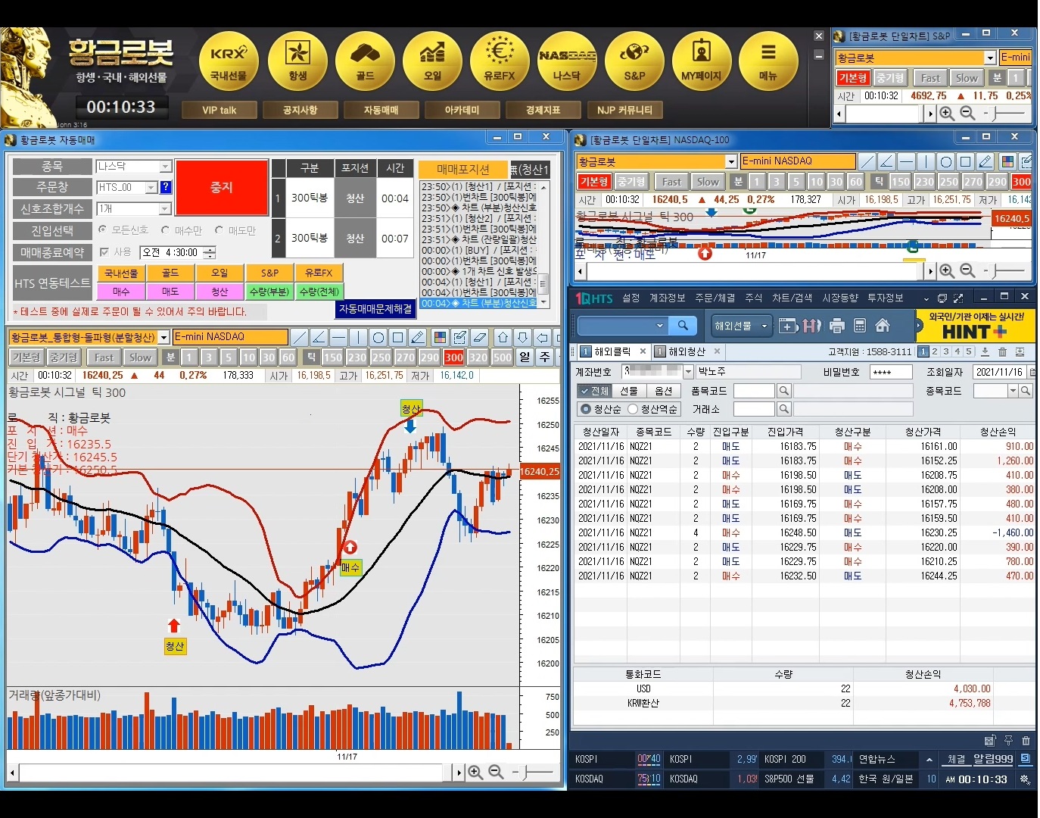Click the pink 매수 test button

[x=121, y=292]
